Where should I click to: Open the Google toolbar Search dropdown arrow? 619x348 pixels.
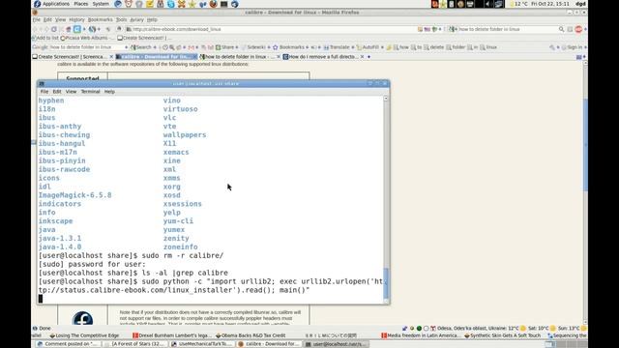155,47
